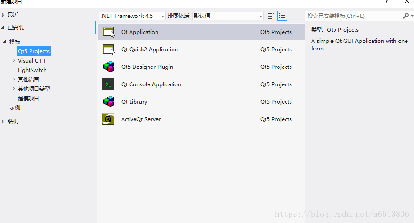Select the 建模项目 tree item
414x223 pixels.
point(29,98)
